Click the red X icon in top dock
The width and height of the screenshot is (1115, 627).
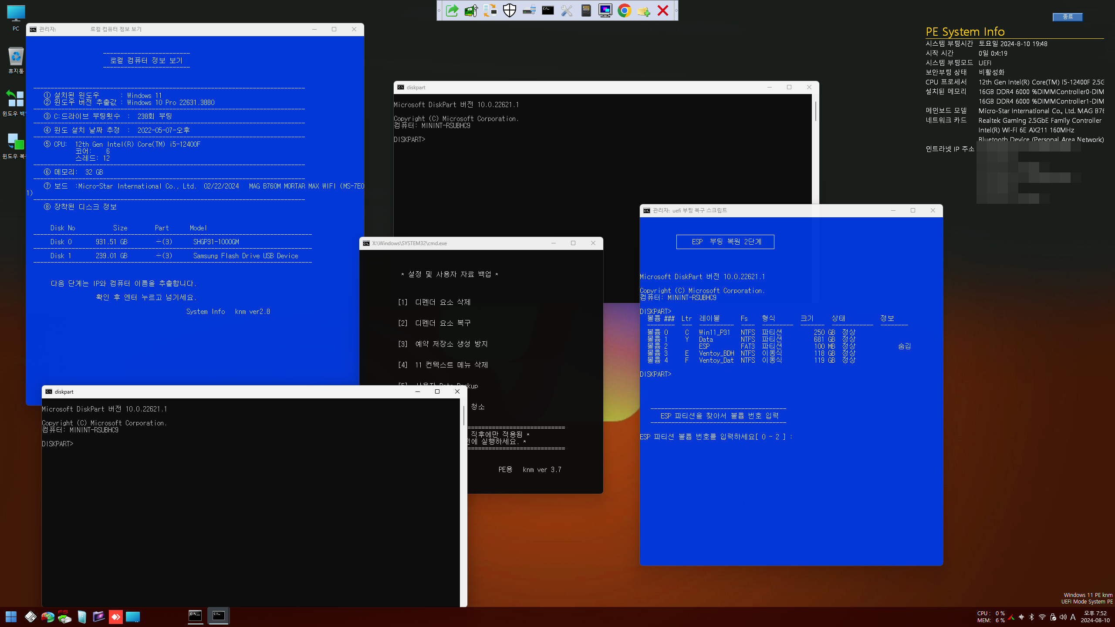pyautogui.click(x=662, y=10)
